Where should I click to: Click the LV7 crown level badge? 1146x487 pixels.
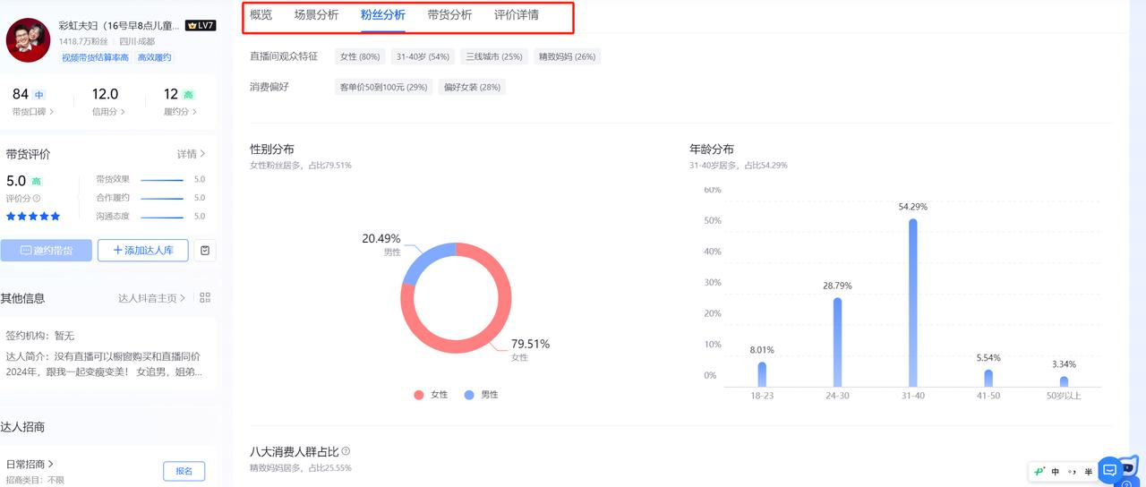(x=201, y=26)
